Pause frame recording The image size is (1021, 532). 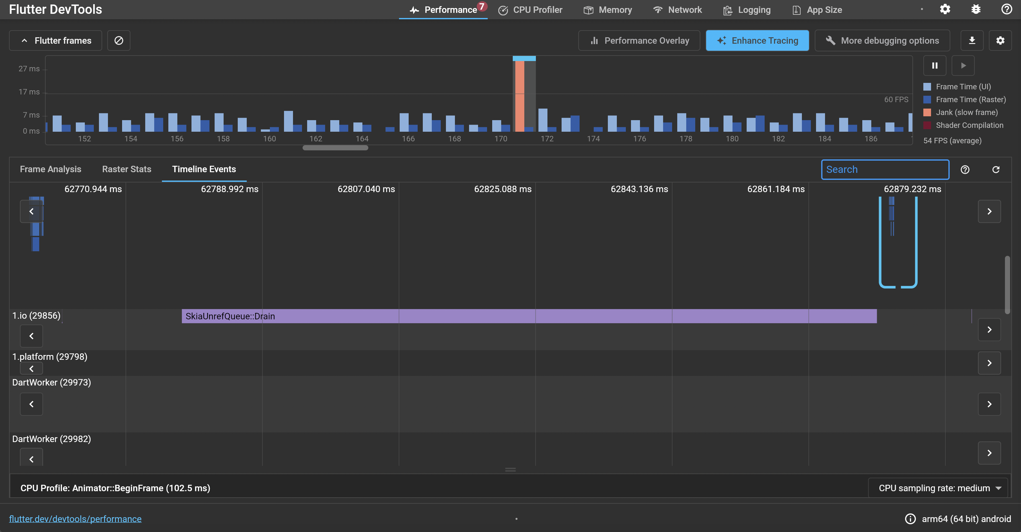click(x=935, y=66)
